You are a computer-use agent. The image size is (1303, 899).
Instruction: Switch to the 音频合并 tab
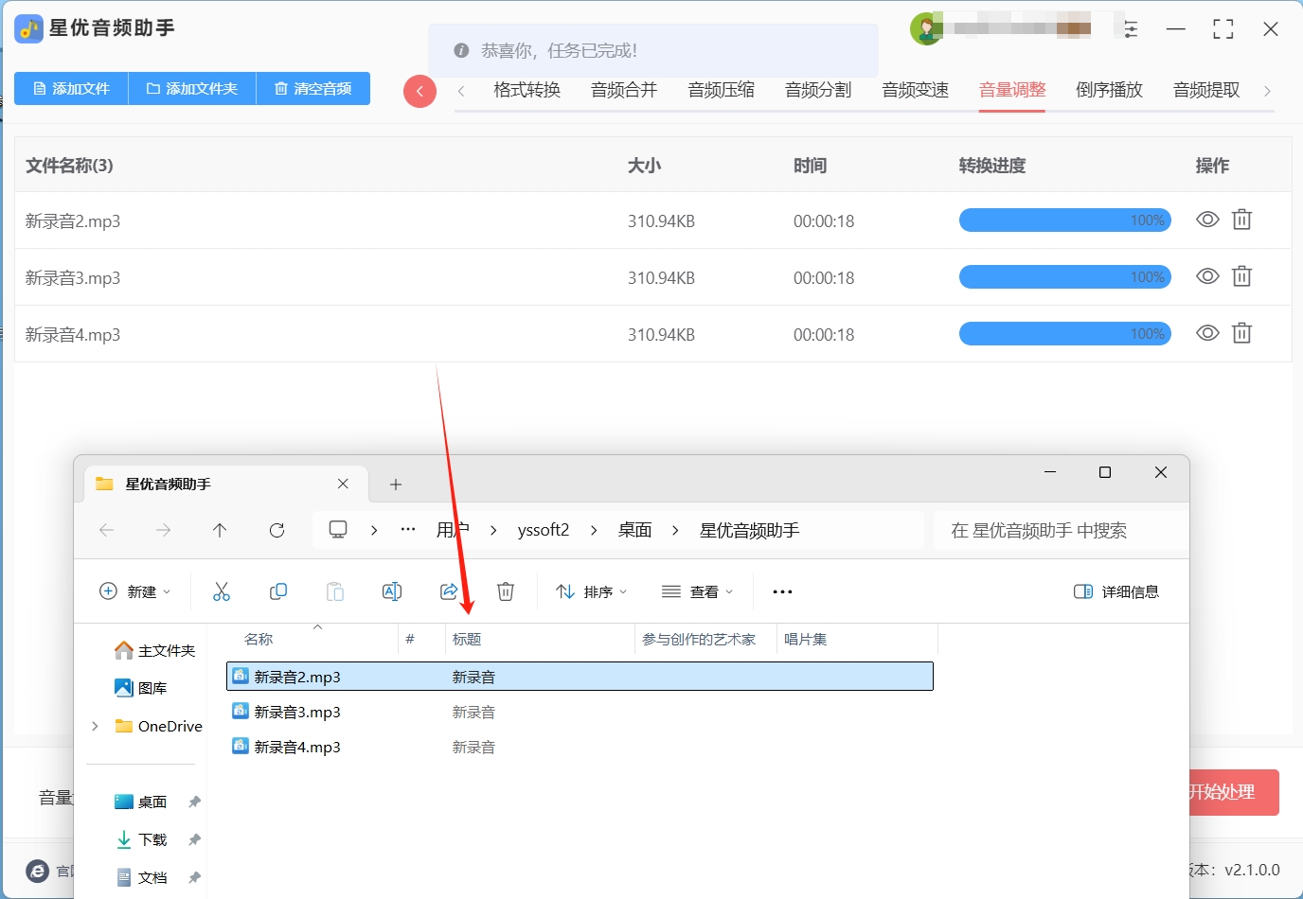[624, 90]
